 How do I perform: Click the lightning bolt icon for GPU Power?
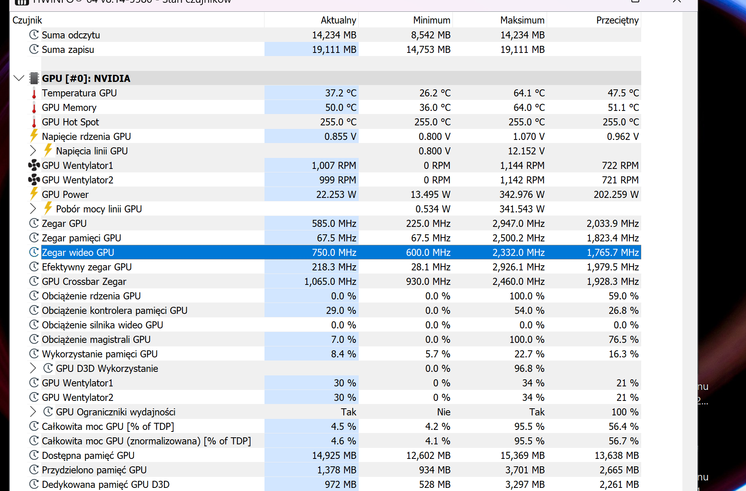(34, 194)
